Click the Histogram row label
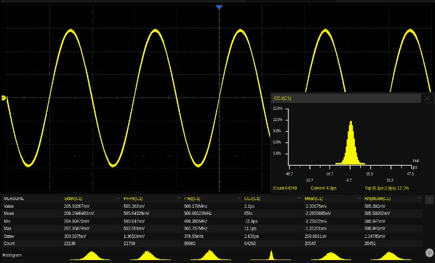Screen dimensions: 435x263 [x=12, y=255]
